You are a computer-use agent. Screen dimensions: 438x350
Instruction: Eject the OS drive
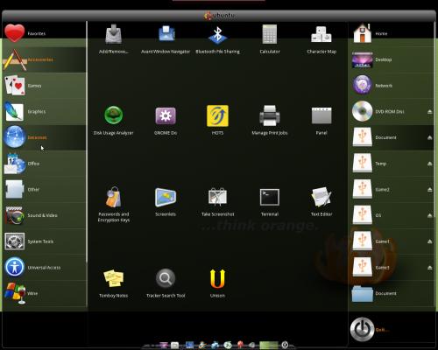point(430,215)
